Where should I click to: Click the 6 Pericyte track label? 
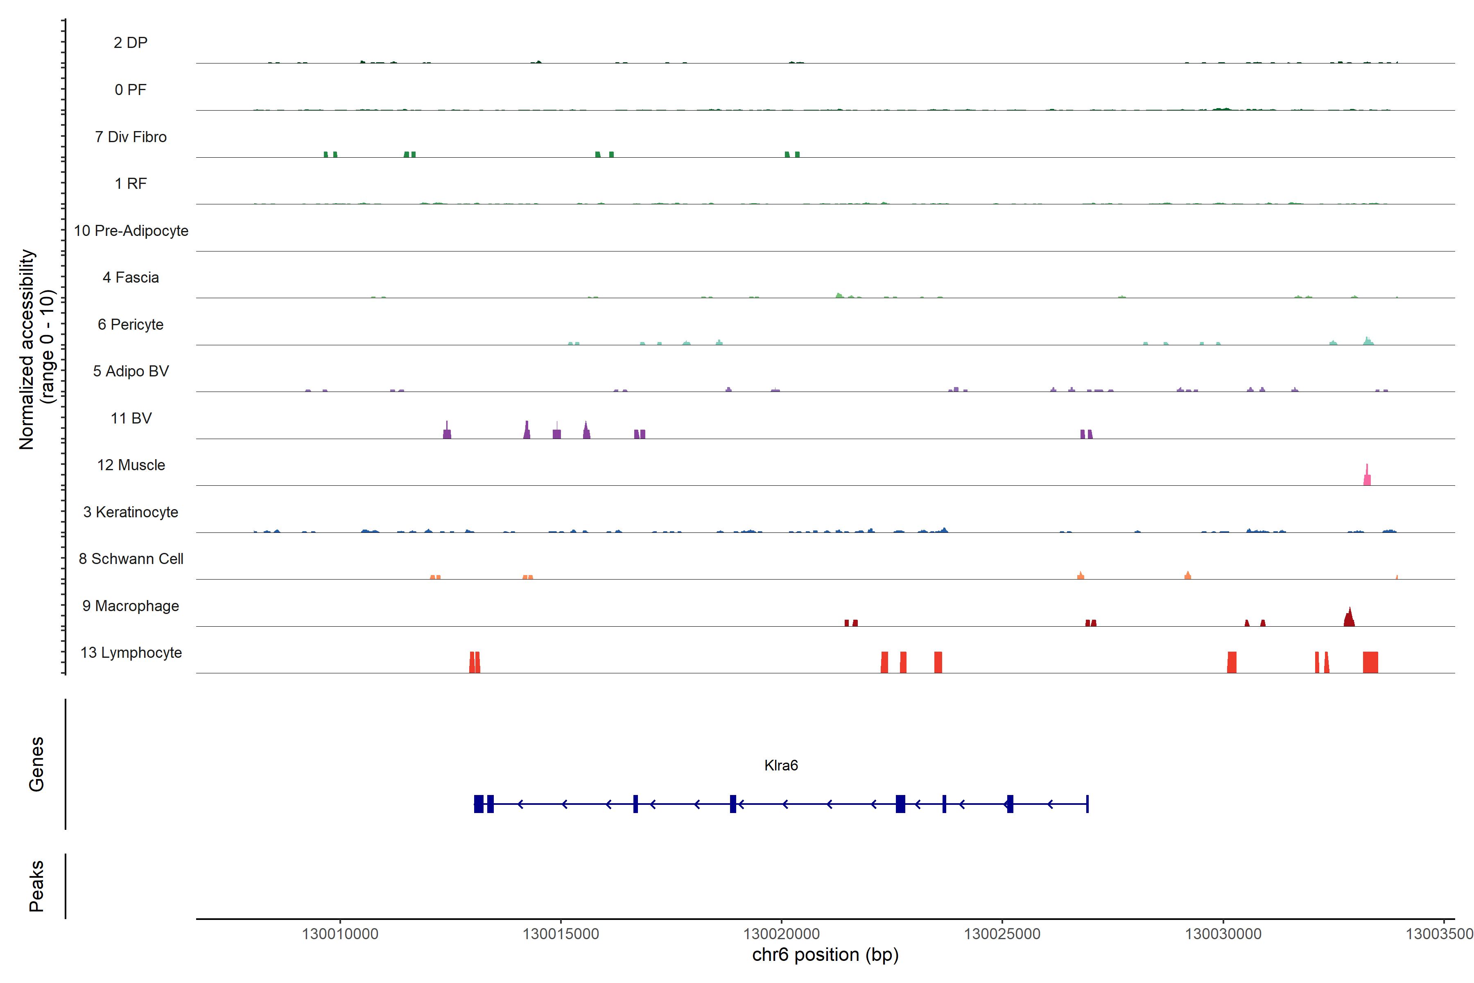click(130, 324)
